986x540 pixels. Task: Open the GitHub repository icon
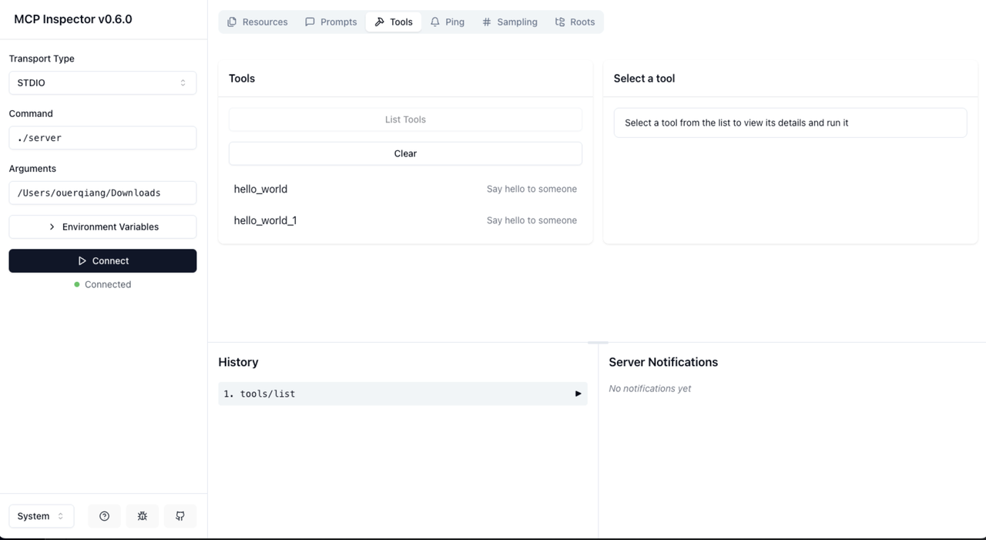[x=180, y=516]
